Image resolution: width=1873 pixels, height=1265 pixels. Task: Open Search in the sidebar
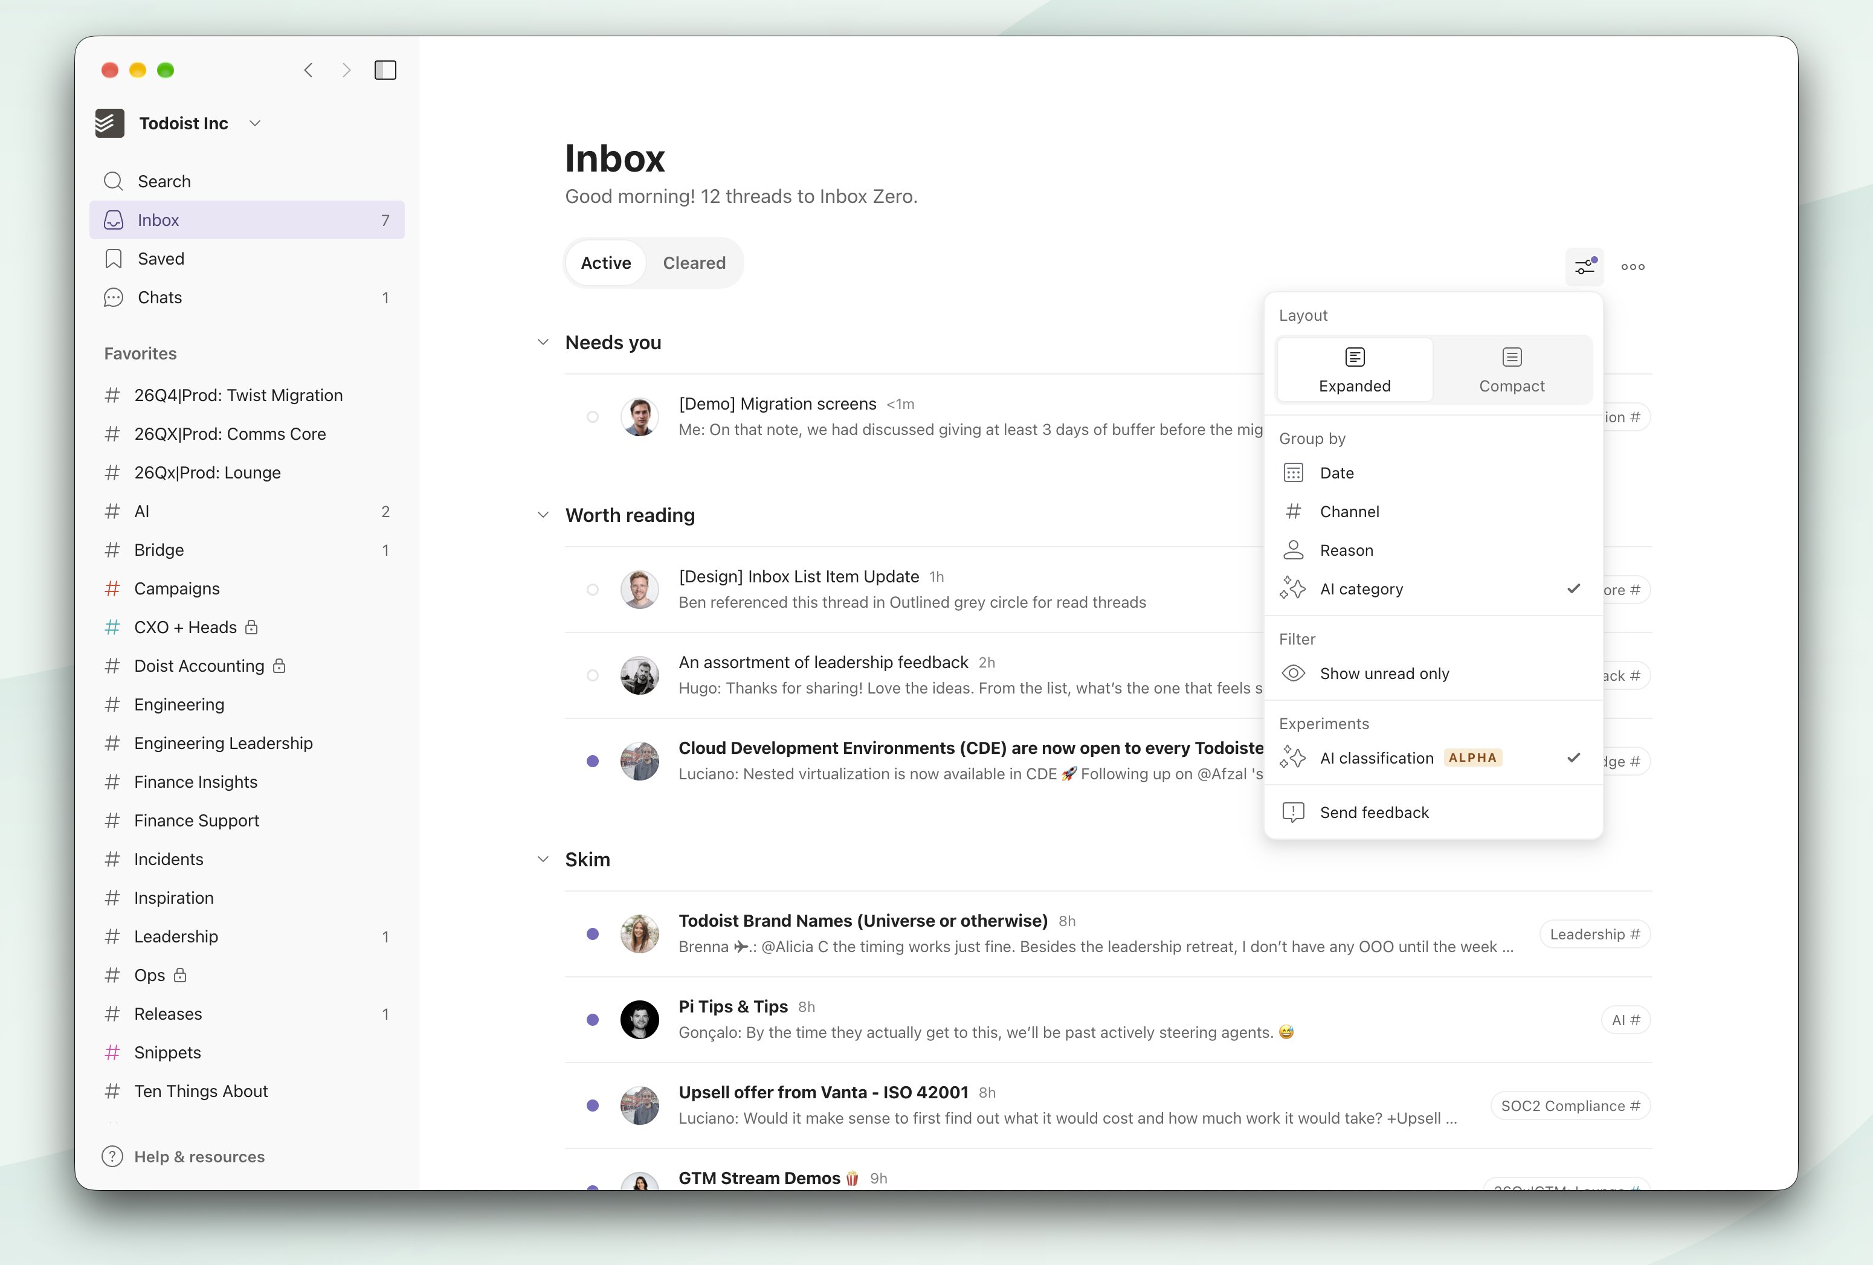tap(247, 181)
